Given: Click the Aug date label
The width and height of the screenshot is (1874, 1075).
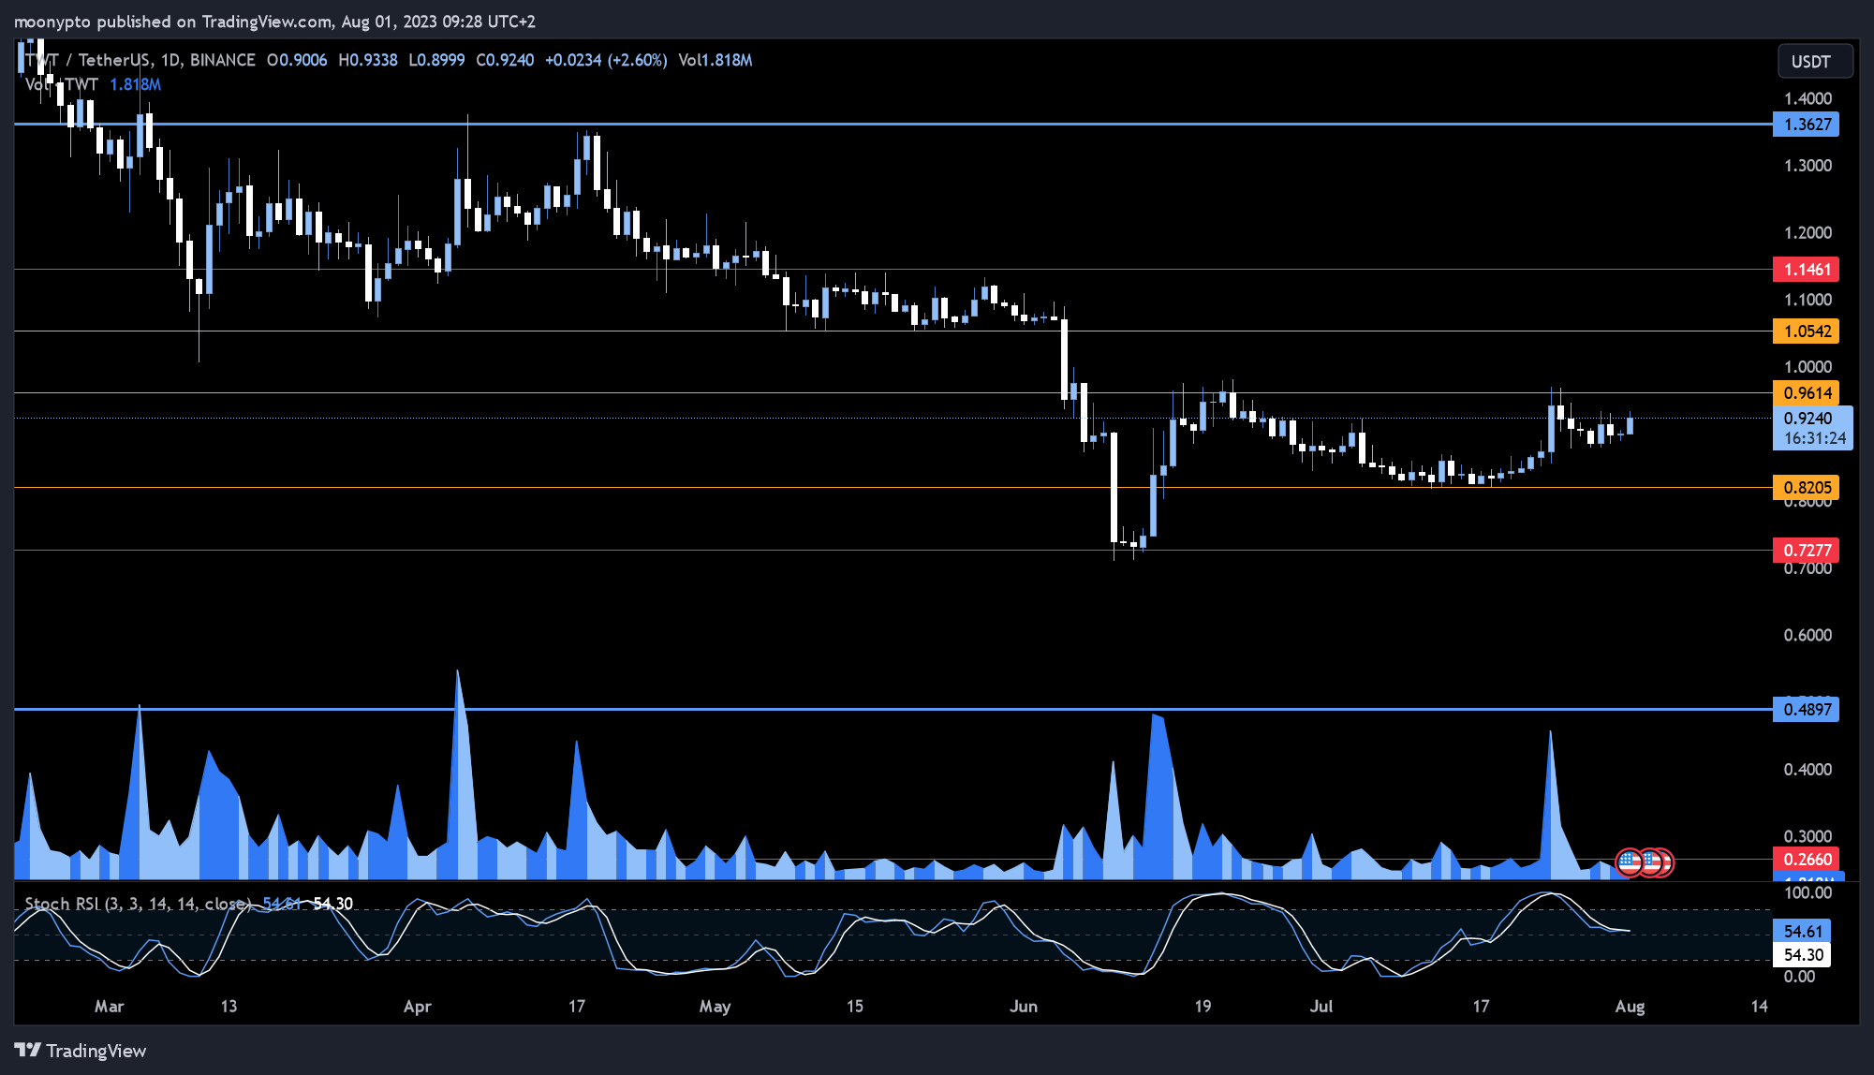Looking at the screenshot, I should click(x=1630, y=1007).
